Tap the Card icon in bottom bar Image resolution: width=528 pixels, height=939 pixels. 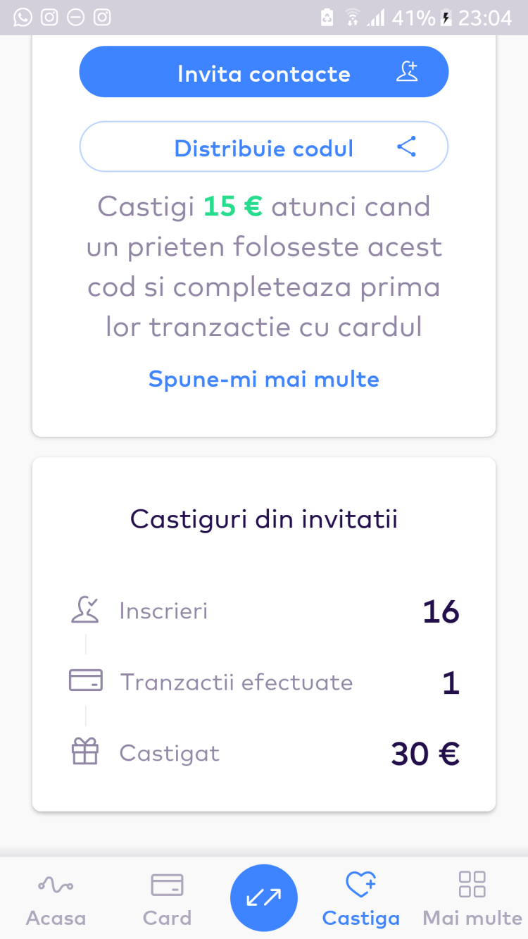tap(167, 885)
